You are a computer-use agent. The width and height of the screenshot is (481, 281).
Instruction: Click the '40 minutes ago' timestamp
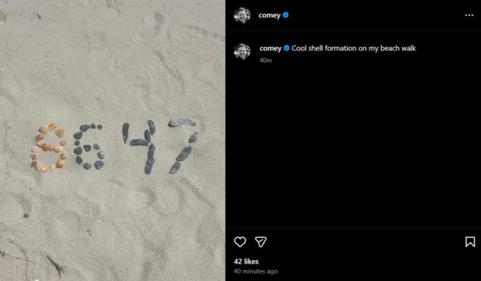coord(256,271)
